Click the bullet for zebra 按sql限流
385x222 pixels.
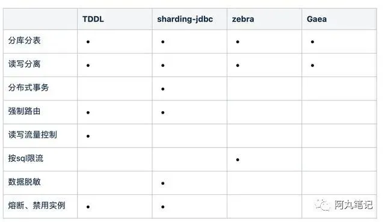[238, 160]
